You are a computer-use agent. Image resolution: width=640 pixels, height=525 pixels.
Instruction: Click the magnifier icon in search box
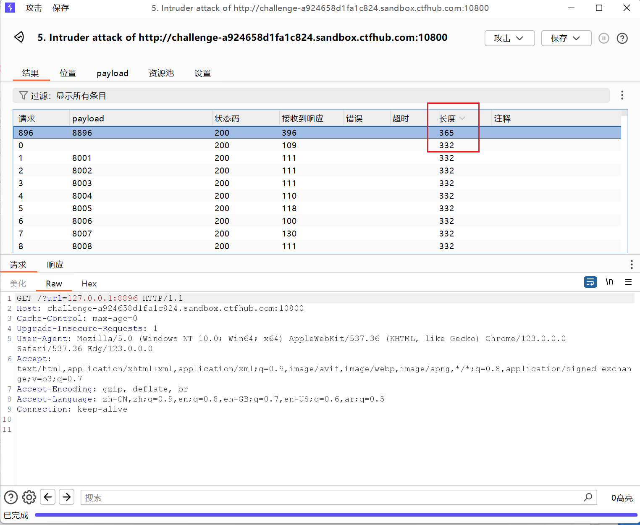[x=588, y=497]
